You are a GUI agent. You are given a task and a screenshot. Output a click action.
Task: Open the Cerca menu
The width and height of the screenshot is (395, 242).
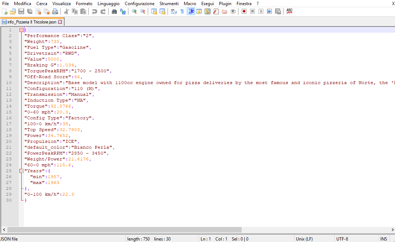pyautogui.click(x=42, y=4)
